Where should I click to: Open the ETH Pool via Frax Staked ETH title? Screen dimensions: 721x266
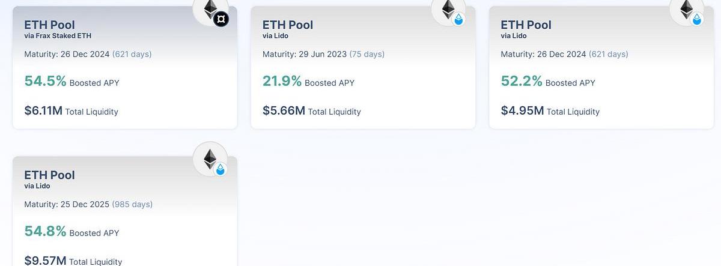49,25
